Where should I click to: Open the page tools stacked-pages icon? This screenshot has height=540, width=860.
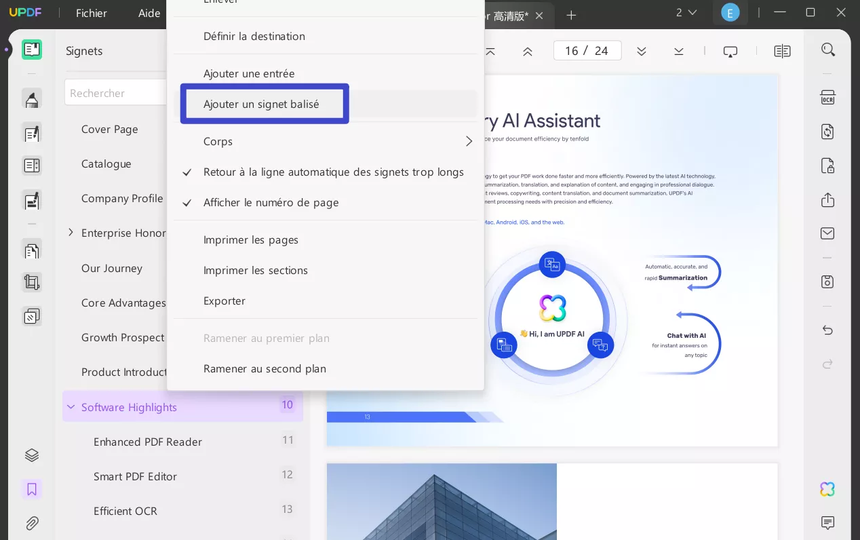[x=32, y=316]
